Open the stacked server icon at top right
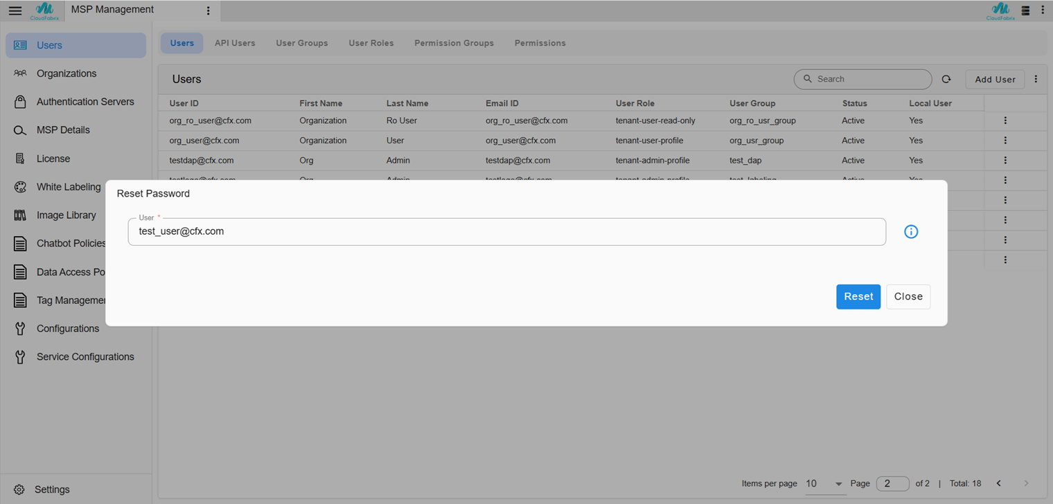This screenshot has height=504, width=1053. click(1026, 10)
